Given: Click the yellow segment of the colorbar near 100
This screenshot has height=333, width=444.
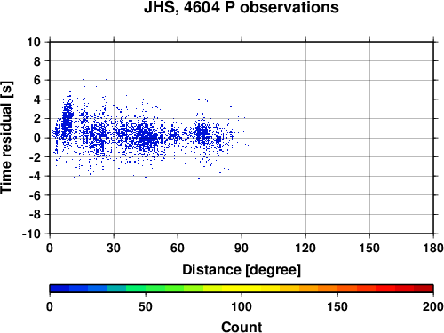Looking at the screenshot, I should pyautogui.click(x=242, y=289).
